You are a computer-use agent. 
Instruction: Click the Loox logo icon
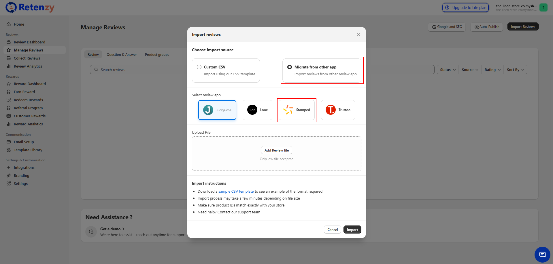252,110
